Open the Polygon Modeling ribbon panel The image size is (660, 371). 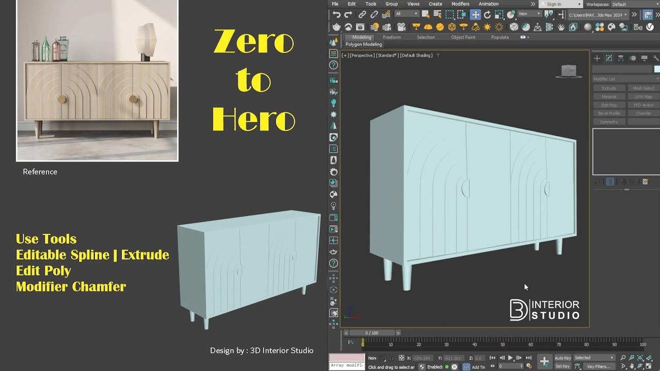[x=364, y=44]
